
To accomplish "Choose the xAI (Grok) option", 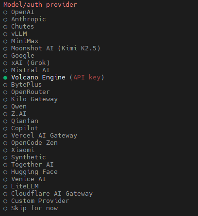I will tap(27, 63).
